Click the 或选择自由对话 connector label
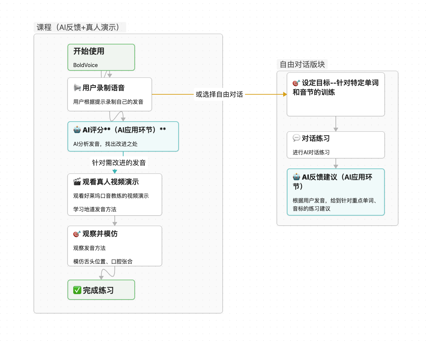The height and width of the screenshot is (347, 432). [219, 94]
